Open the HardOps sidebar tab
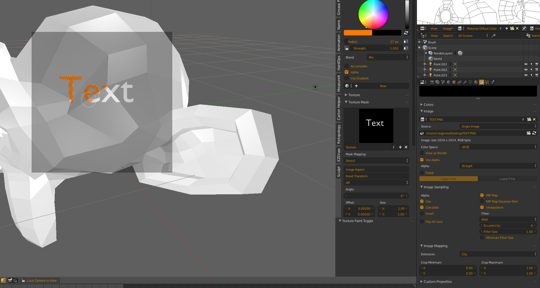Screen dimensions: 540x288 339,63
